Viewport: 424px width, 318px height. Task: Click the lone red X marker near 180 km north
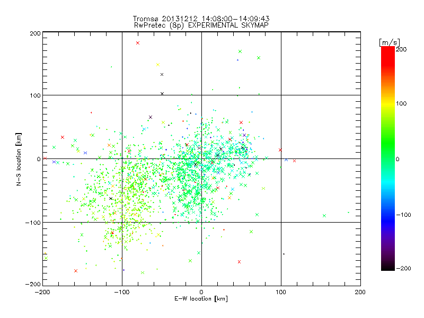[x=138, y=43]
